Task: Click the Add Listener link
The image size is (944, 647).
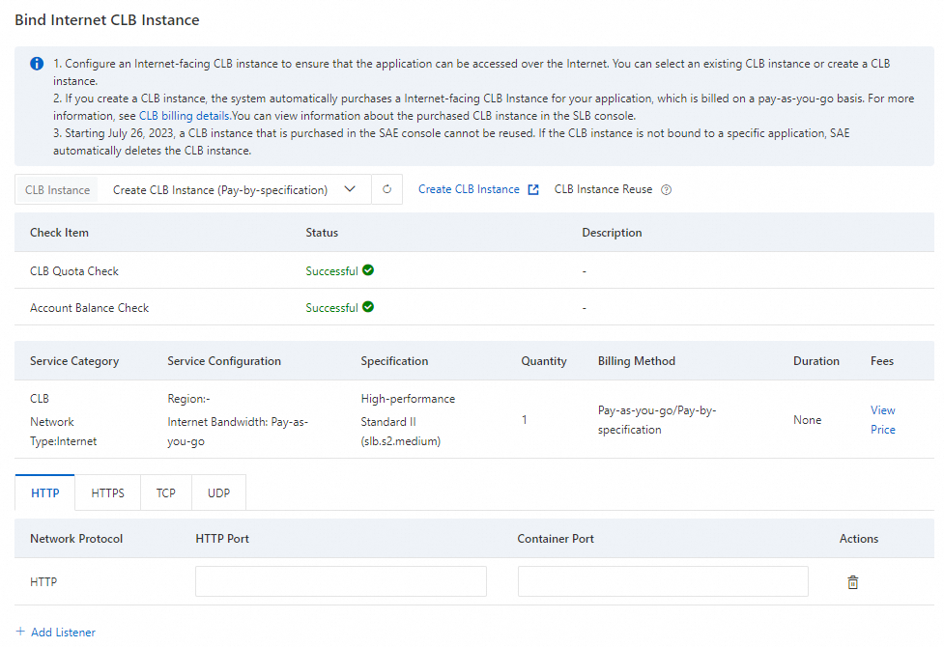Action: (63, 633)
